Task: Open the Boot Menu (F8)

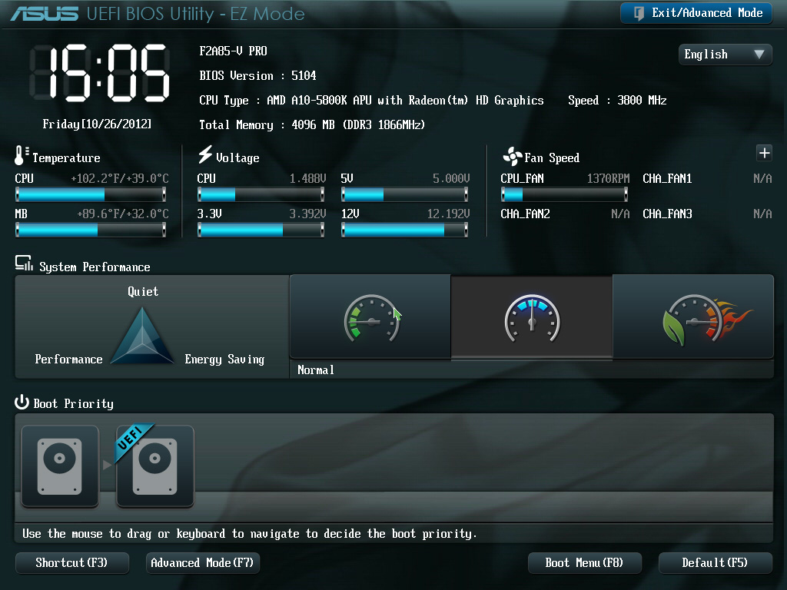Action: coord(584,562)
